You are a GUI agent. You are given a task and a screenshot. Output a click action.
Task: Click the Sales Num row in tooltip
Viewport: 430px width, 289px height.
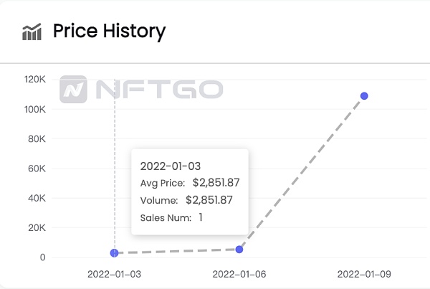tap(172, 217)
